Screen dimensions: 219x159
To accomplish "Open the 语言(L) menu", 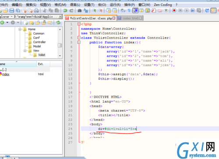I will [75, 5].
